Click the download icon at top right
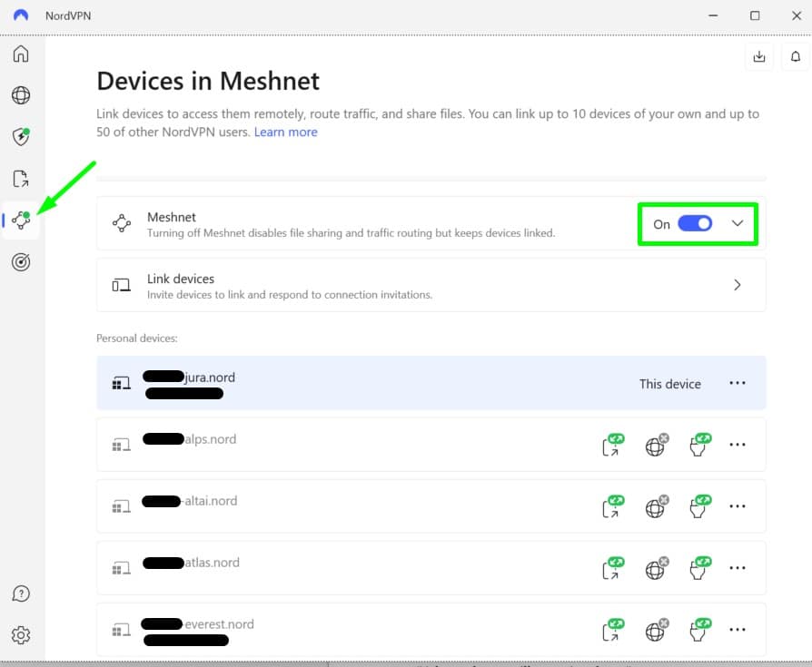Image resolution: width=812 pixels, height=667 pixels. (759, 56)
